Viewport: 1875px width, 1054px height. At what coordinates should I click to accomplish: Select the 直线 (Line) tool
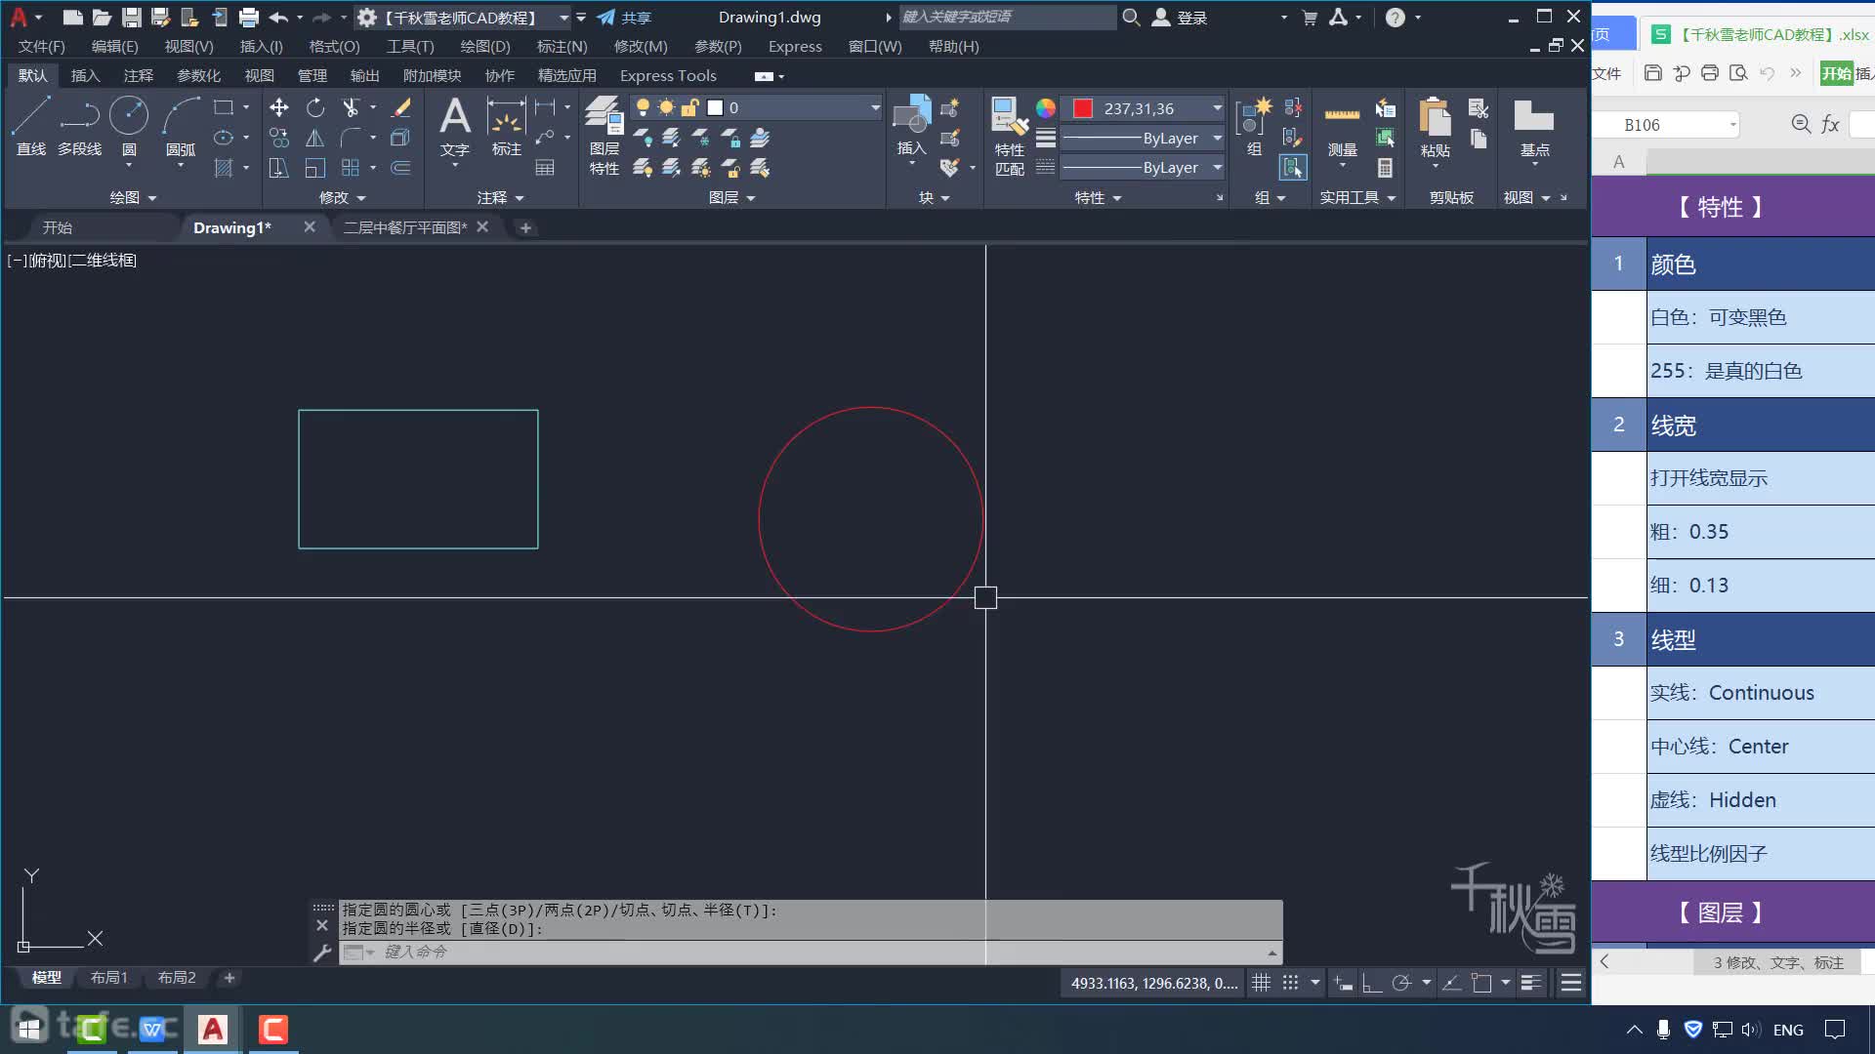[x=30, y=127]
